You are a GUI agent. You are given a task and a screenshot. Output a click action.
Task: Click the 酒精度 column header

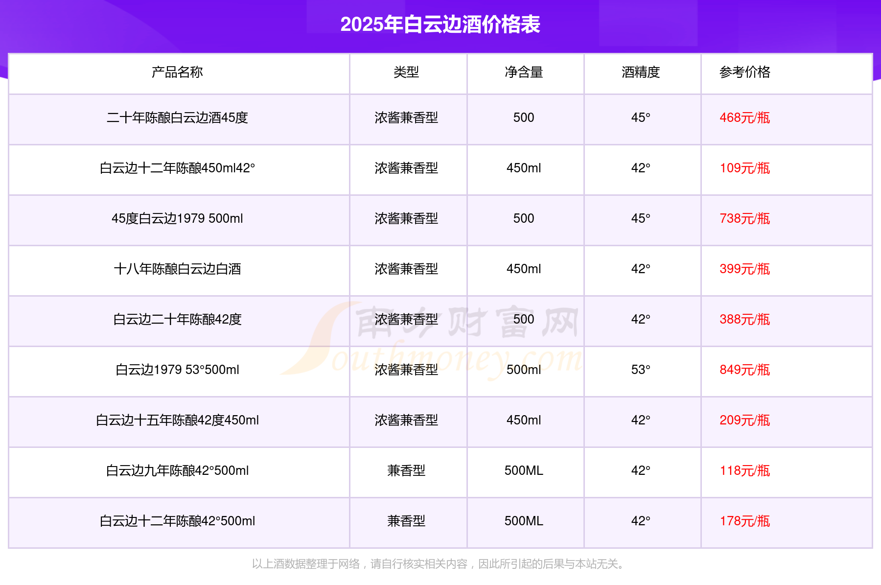(x=641, y=72)
